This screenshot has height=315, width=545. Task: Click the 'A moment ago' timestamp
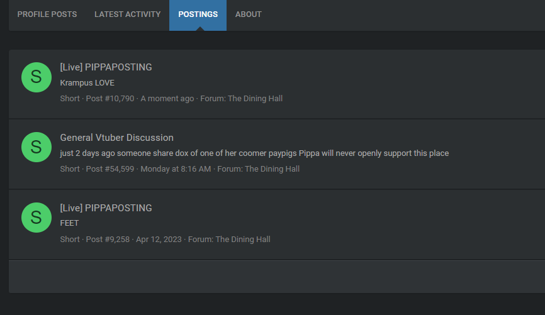tap(167, 99)
